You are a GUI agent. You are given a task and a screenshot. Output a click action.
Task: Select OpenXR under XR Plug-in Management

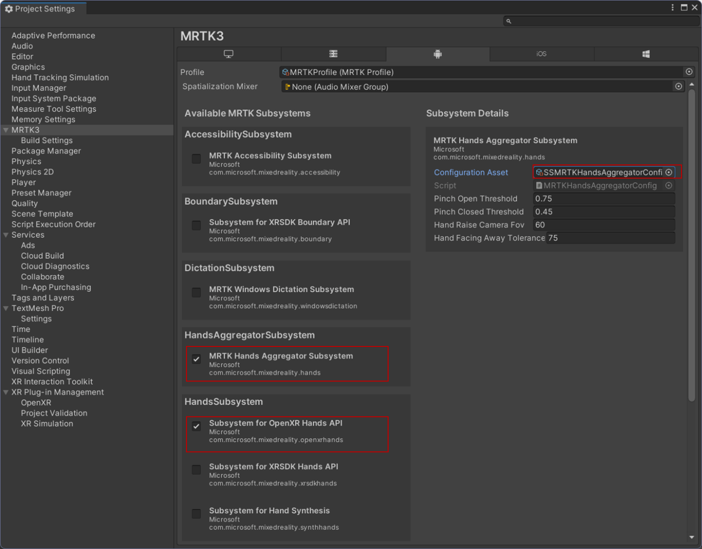(36, 403)
